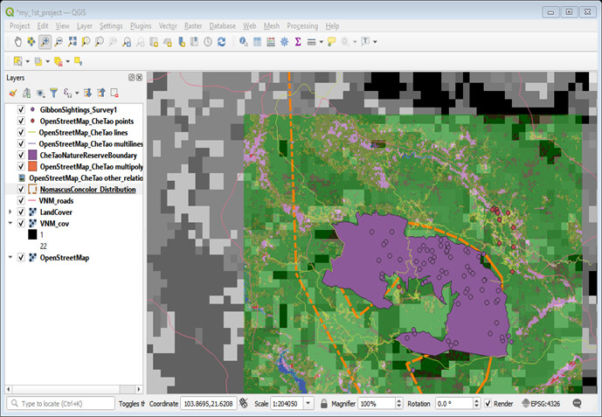Screen dimensions: 602x417
Task: Click Filter Legend funnel icon
Action: tap(54, 93)
